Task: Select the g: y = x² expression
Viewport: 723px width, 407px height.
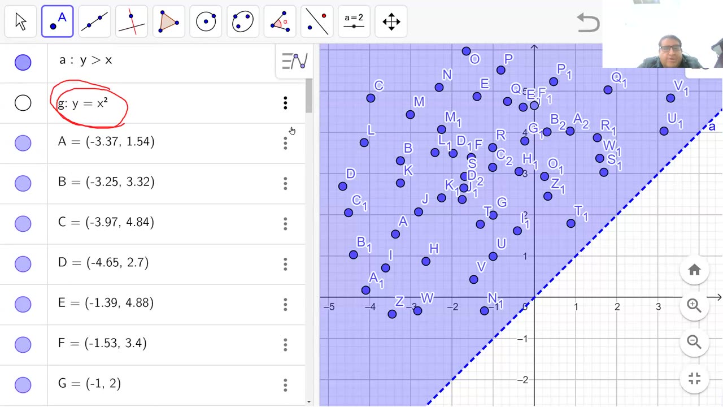Action: 82,103
